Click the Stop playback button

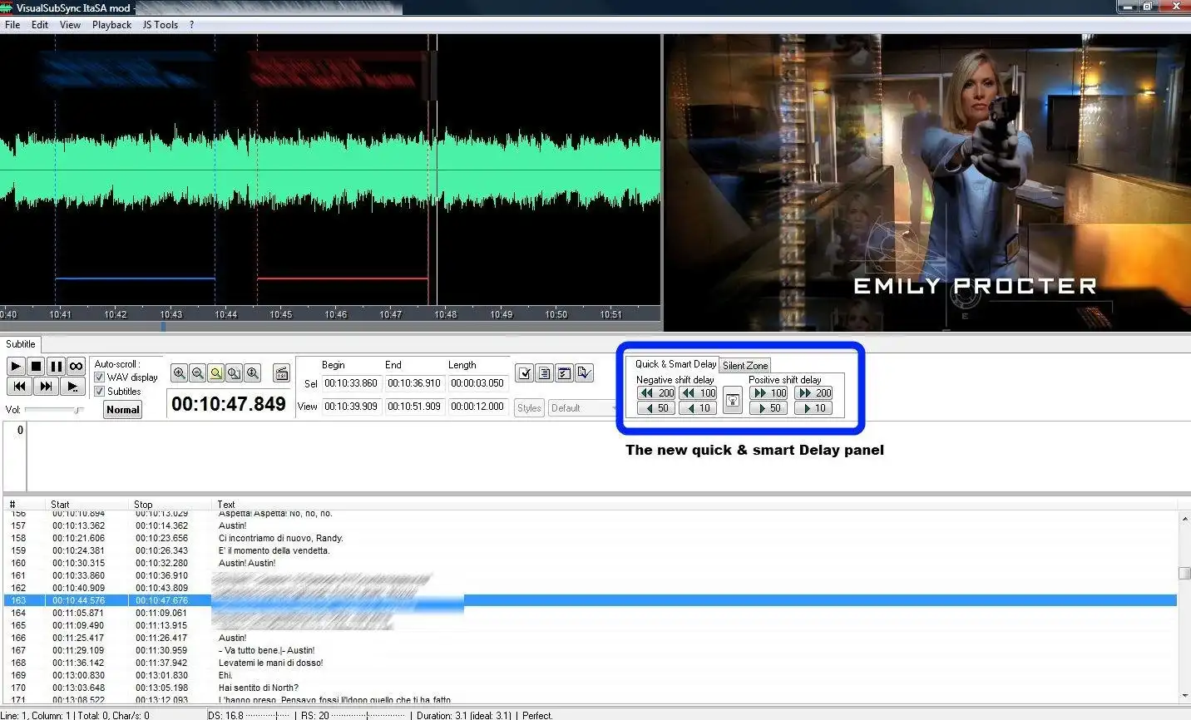pos(36,366)
